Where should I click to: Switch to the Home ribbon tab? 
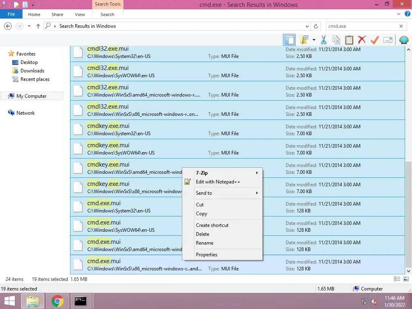[34, 14]
